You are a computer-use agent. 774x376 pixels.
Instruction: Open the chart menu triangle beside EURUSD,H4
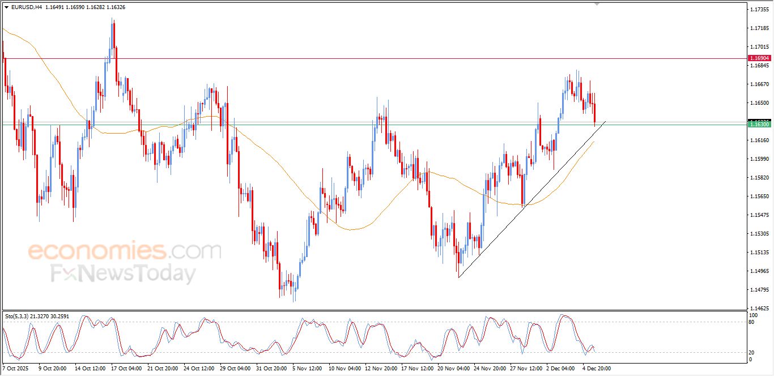(6, 7)
